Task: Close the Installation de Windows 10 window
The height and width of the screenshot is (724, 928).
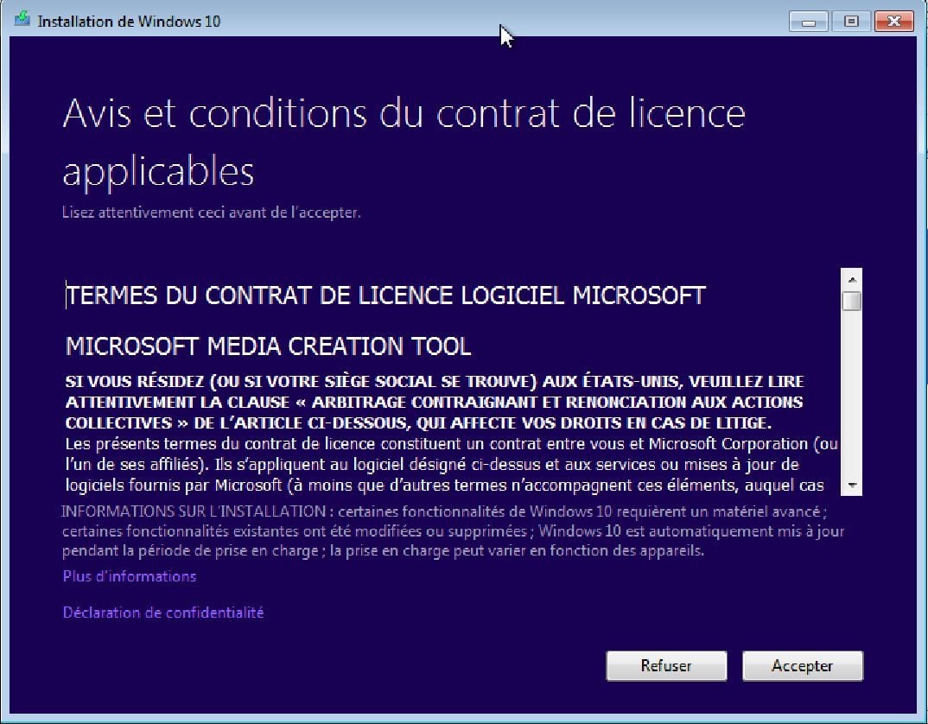Action: pyautogui.click(x=894, y=22)
